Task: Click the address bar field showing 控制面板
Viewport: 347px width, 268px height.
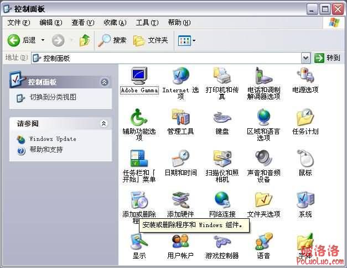Action: tap(166, 58)
